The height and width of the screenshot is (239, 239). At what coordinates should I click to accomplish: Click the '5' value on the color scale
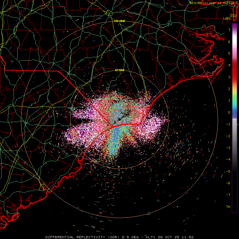coord(229,53)
